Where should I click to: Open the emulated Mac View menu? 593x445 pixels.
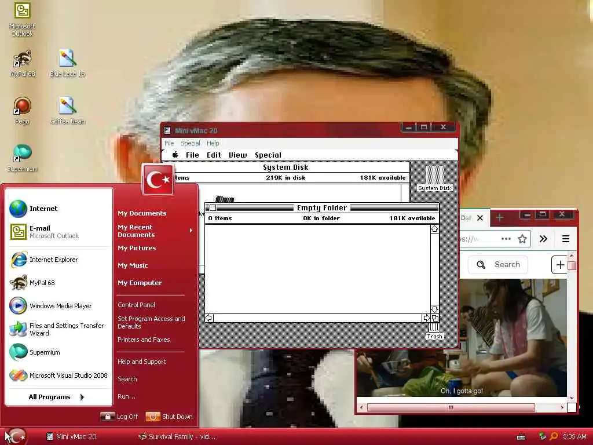click(237, 155)
